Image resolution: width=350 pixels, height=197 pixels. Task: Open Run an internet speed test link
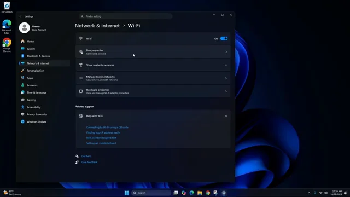(x=101, y=138)
